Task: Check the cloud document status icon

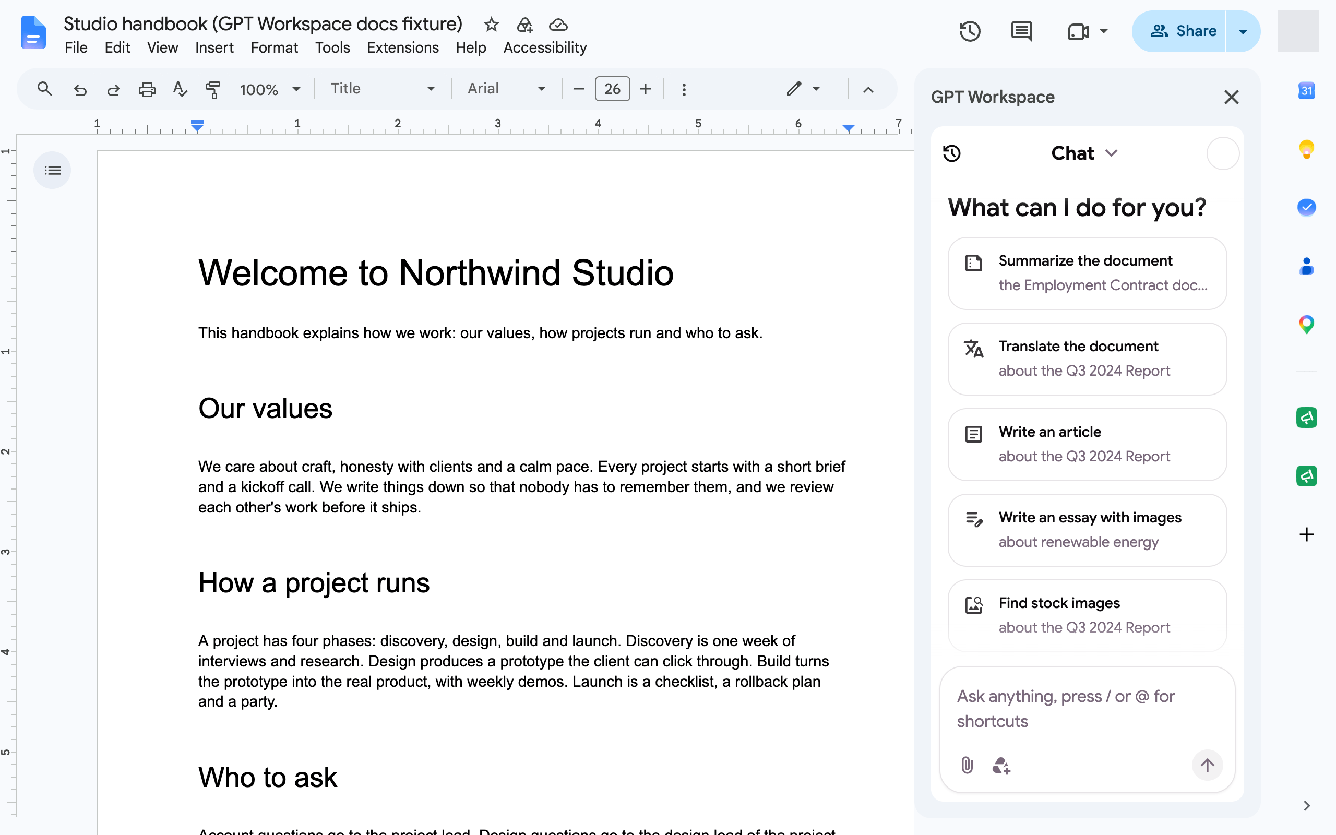Action: click(x=558, y=25)
